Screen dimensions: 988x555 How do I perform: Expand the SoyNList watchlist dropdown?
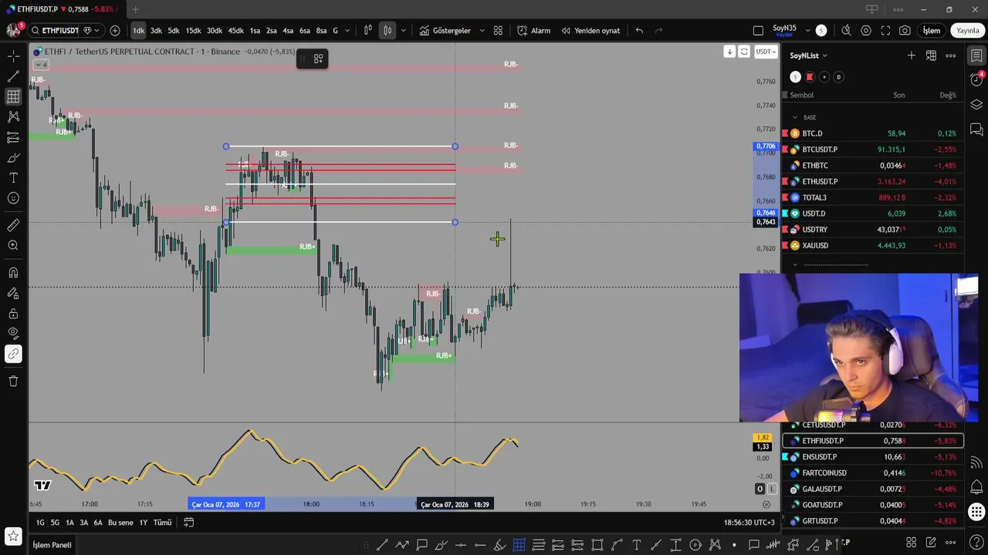808,55
